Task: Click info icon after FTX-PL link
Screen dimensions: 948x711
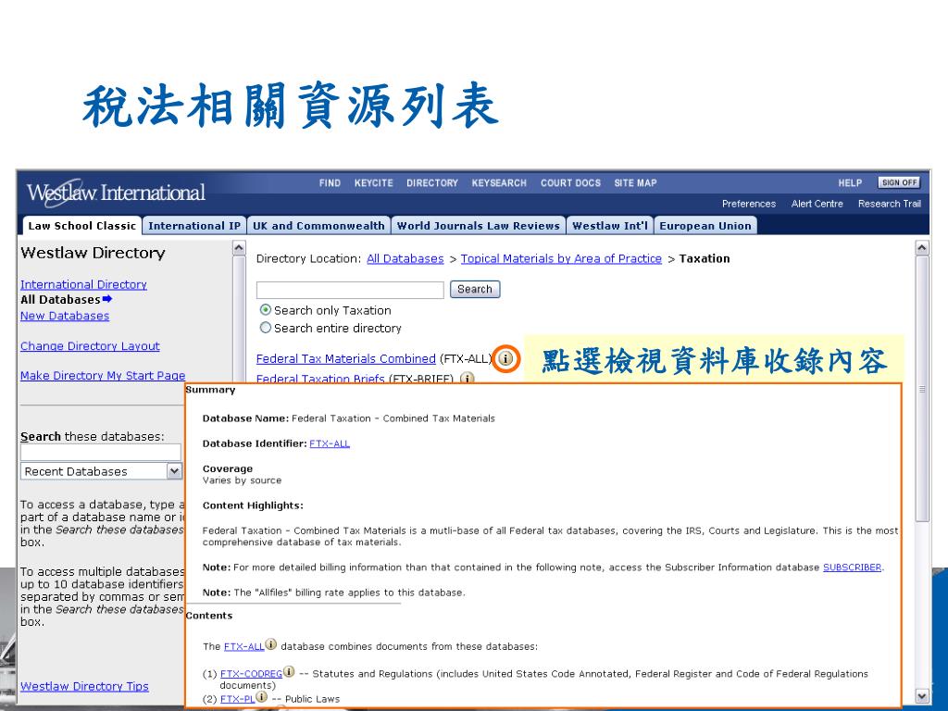Action: coord(261,696)
